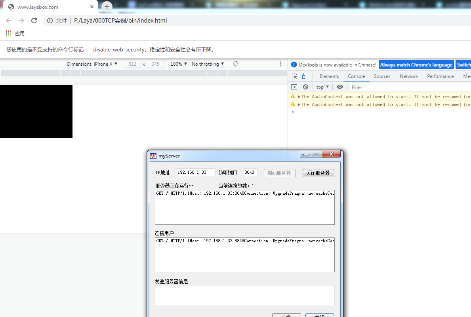The height and width of the screenshot is (317, 471).
Task: Click the live expression eye icon
Action: (340, 87)
